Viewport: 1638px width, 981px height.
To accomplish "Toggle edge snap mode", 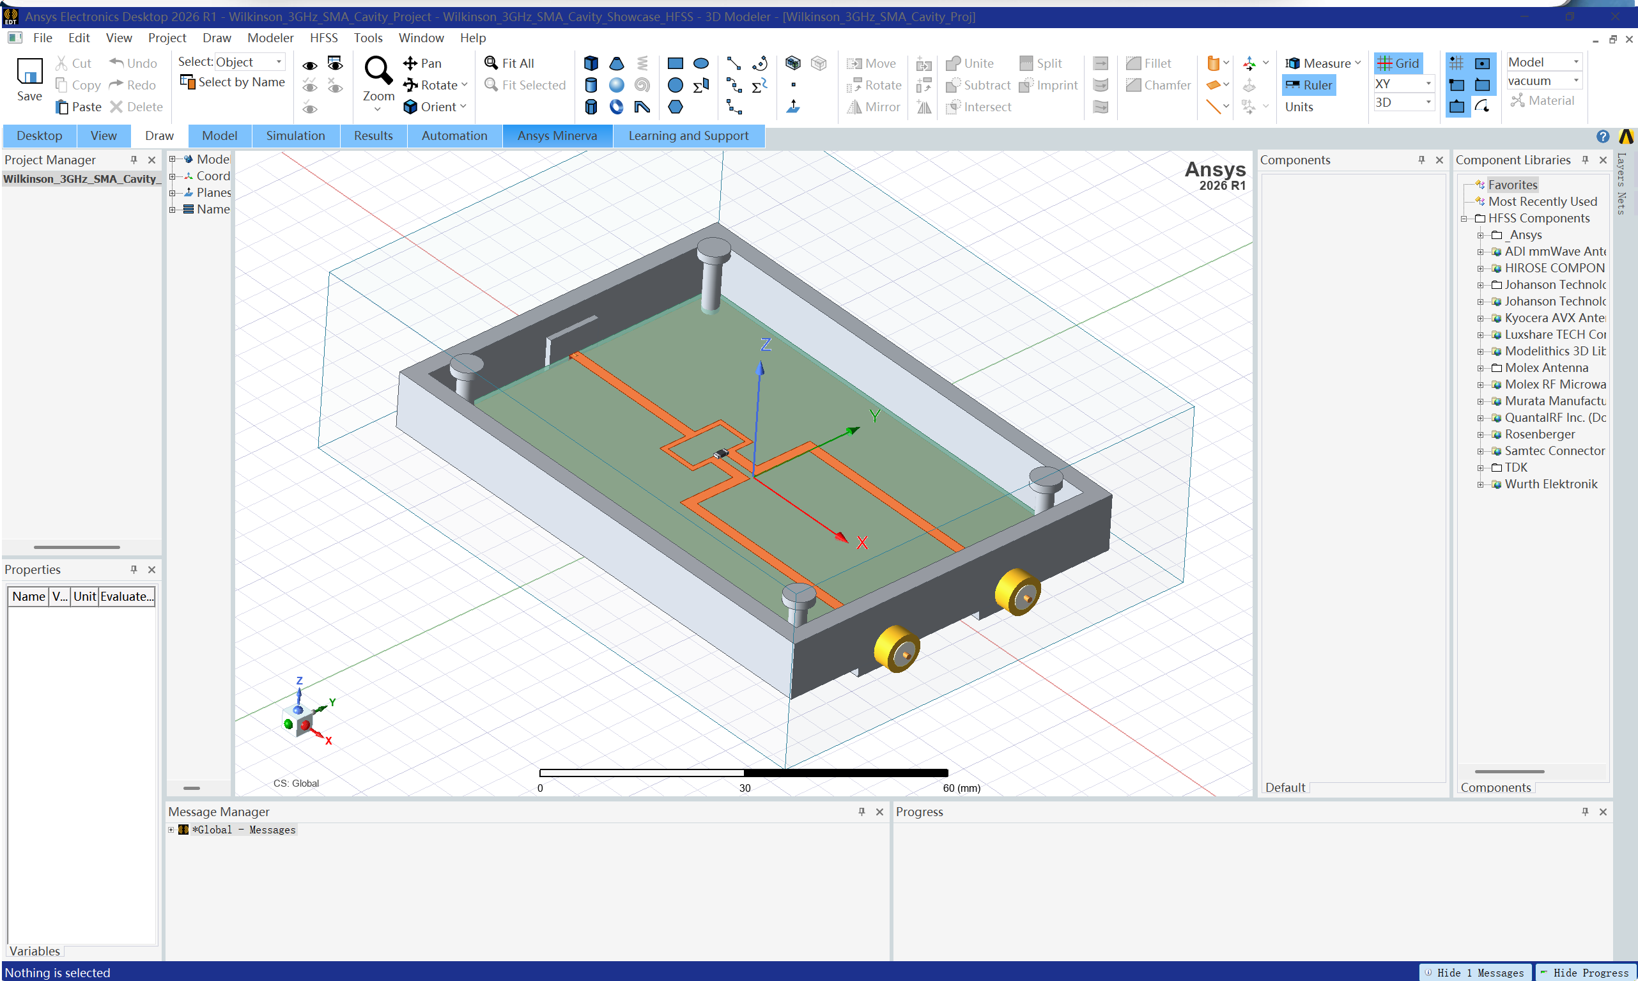I will (1483, 85).
